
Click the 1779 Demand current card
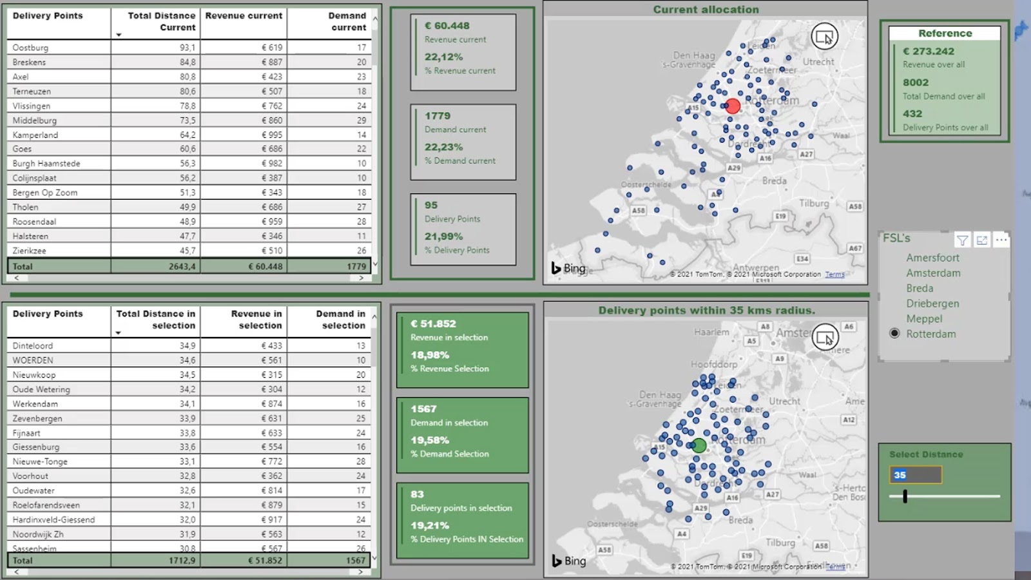click(x=463, y=142)
